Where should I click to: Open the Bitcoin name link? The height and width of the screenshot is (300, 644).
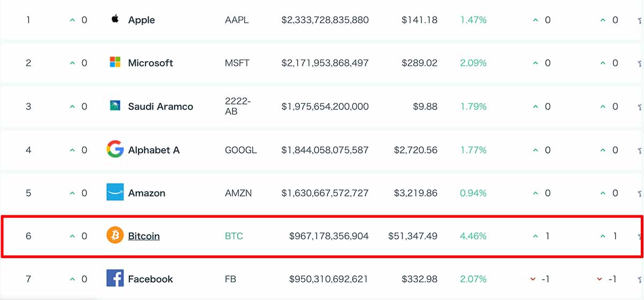tap(144, 236)
